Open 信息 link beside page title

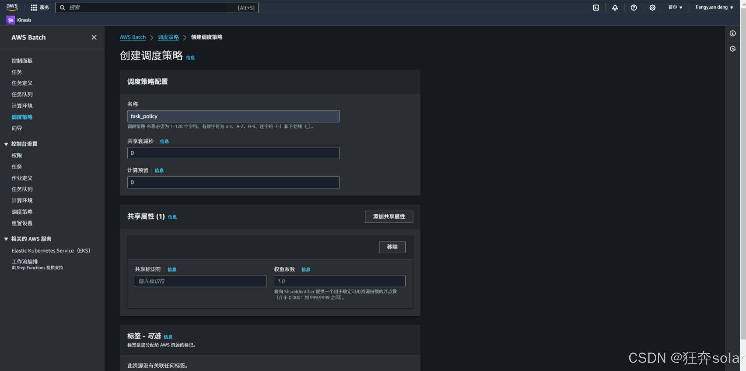point(190,58)
